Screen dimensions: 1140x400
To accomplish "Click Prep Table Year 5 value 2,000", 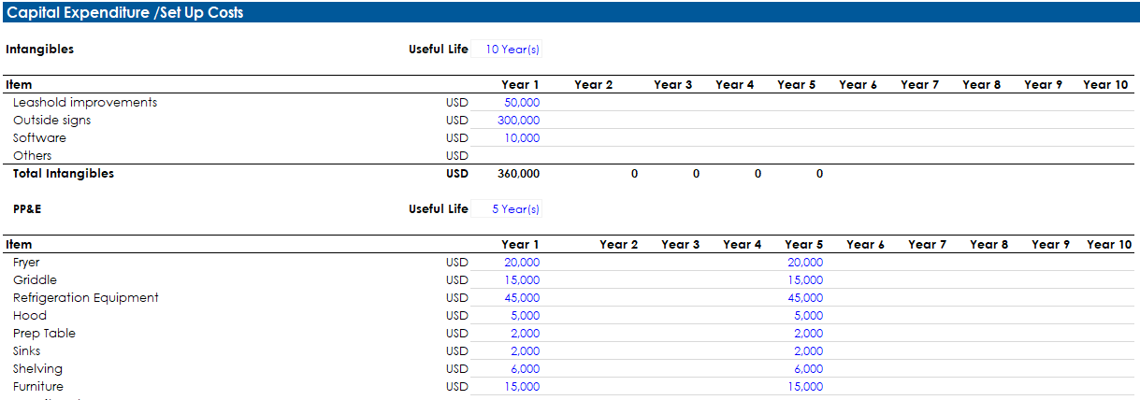I will click(x=808, y=334).
